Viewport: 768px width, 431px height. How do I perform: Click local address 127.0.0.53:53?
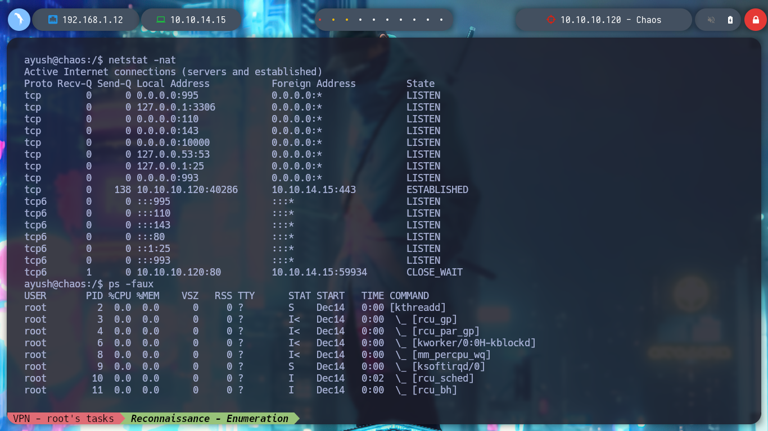[x=173, y=154]
